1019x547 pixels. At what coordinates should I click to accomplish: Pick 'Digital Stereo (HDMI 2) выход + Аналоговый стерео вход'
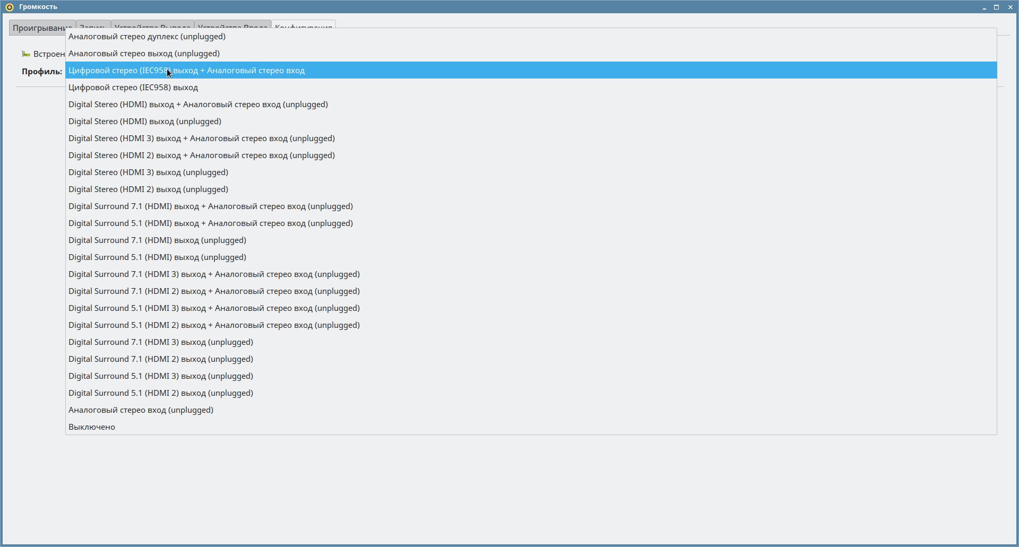pyautogui.click(x=531, y=155)
